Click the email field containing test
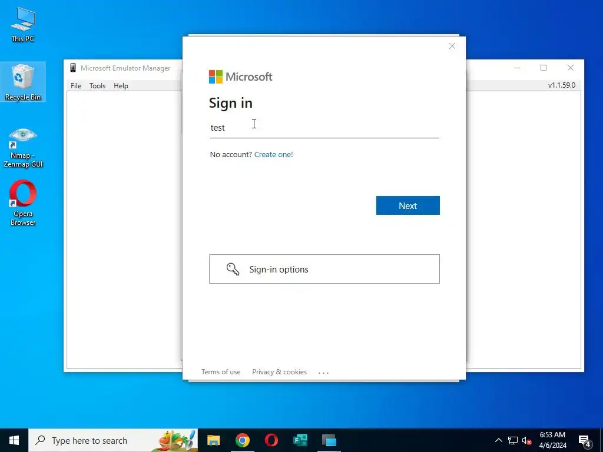The image size is (603, 452). pos(324,128)
